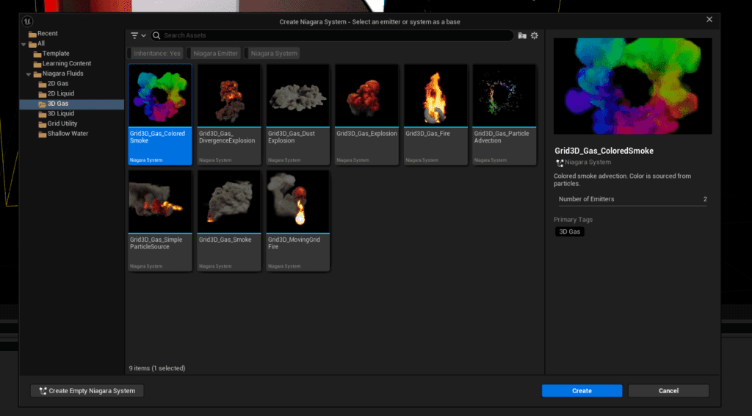752x416 pixels.
Task: Click the Shallow Water folder icon
Action: click(x=43, y=134)
